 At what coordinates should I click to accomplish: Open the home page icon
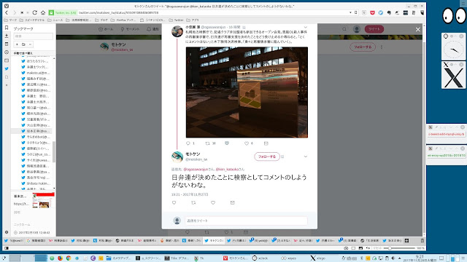click(43, 12)
